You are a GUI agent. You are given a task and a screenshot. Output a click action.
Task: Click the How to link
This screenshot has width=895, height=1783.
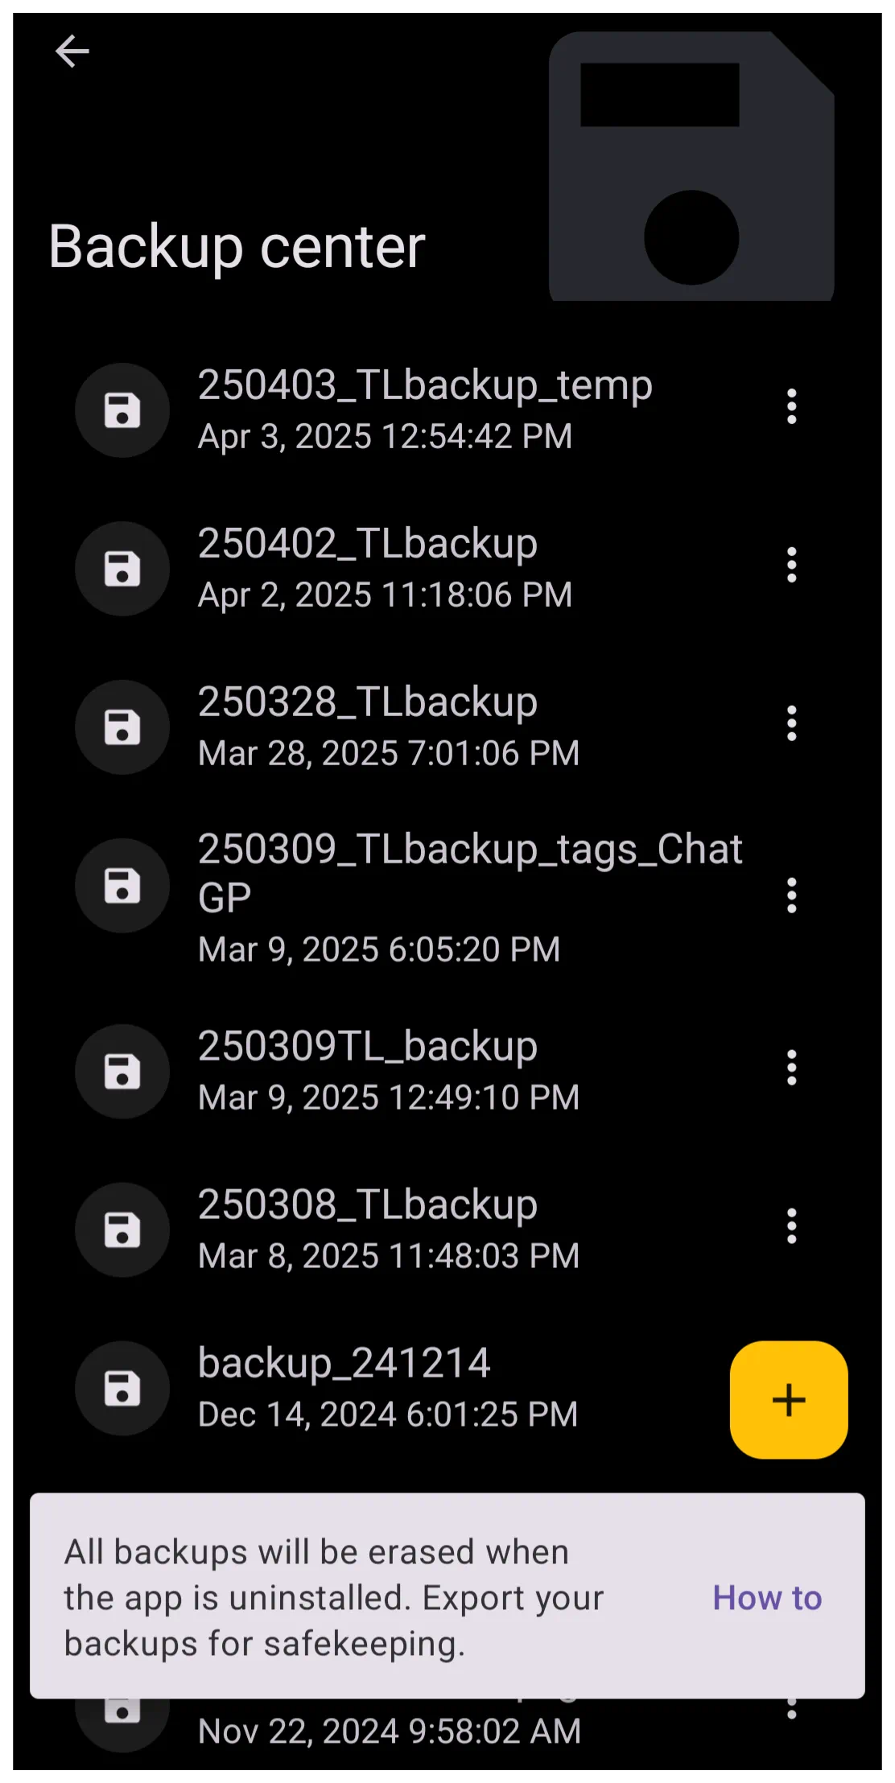click(767, 1598)
